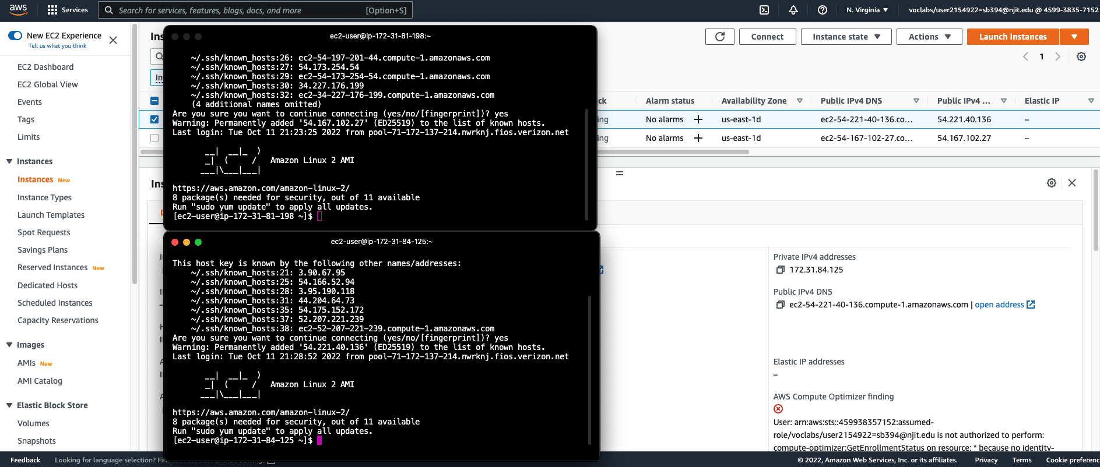Open Capacity Reservations page
This screenshot has height=467, width=1100.
pos(58,320)
